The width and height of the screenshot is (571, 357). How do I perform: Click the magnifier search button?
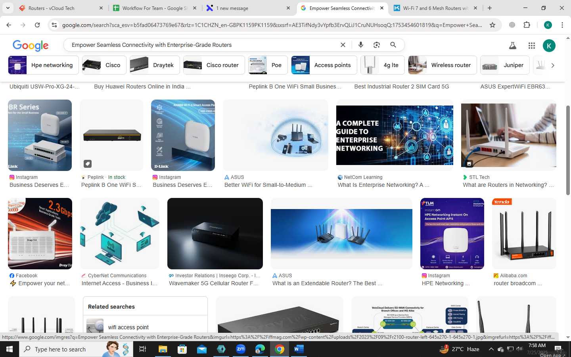[x=393, y=45]
